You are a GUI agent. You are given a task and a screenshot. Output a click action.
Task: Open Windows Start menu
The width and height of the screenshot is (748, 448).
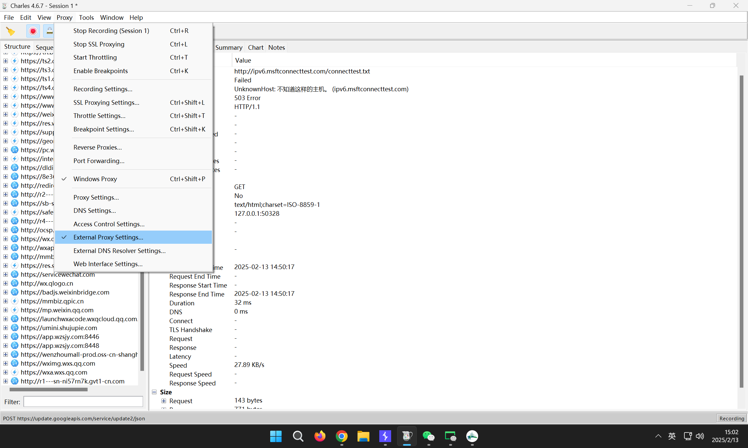pos(276,436)
